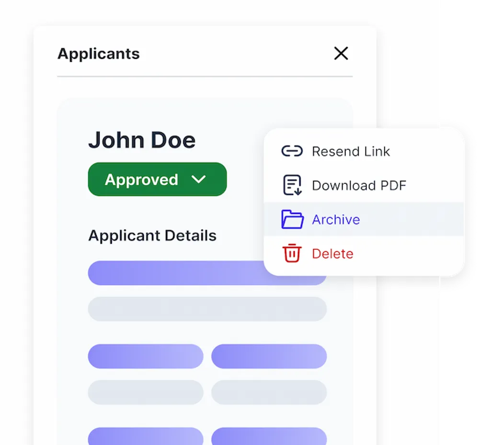
Task: Select Download PDF from the menu
Action: coord(359,185)
